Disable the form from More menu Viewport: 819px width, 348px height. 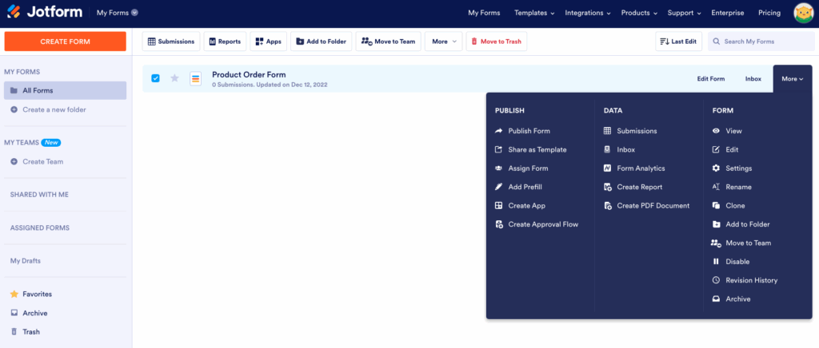tap(737, 262)
